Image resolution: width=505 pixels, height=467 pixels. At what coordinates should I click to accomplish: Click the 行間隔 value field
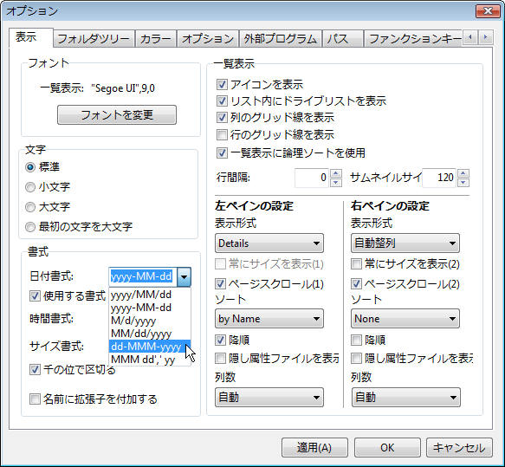(312, 178)
